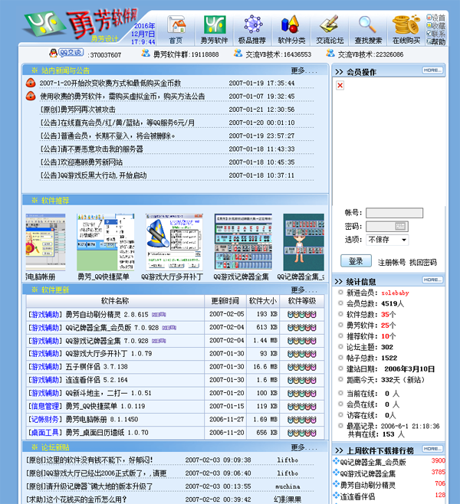The width and height of the screenshot is (460, 504).
Task: Click the 注册帐号 link
Action: click(392, 263)
